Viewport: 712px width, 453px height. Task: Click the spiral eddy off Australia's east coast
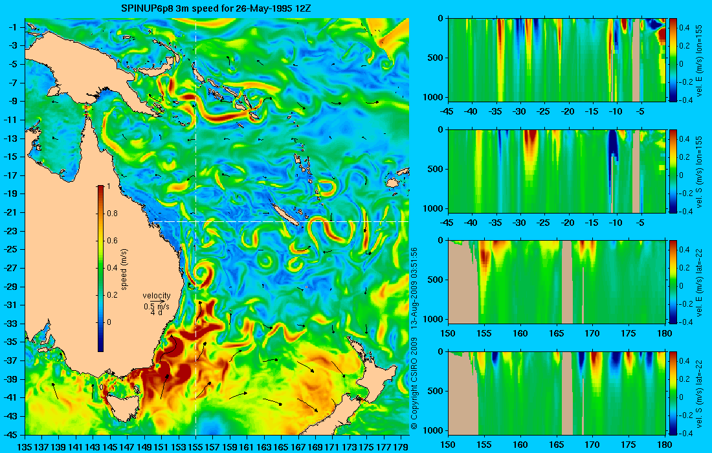pos(201,274)
